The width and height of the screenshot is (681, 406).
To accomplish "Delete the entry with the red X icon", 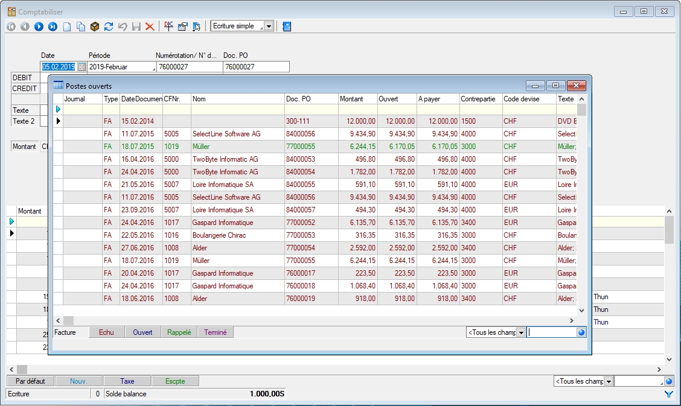I will coord(150,26).
